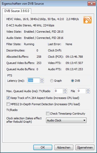
Task: Click the Discontinuities label
Action: click(16, 50)
